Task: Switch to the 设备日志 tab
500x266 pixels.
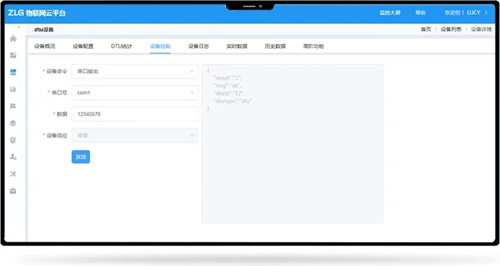Action: tap(199, 46)
